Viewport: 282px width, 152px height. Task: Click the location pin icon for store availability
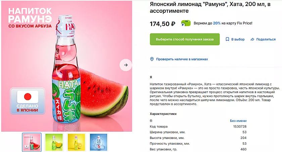152,59
